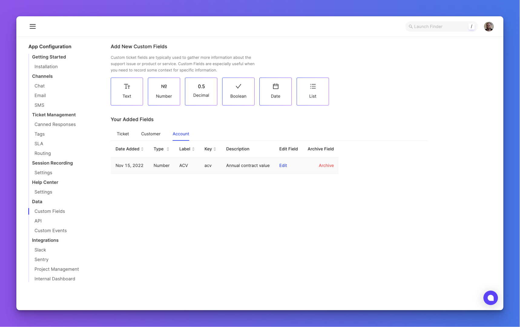Open Internal Dashboard integration
This screenshot has width=520, height=327.
coord(55,279)
